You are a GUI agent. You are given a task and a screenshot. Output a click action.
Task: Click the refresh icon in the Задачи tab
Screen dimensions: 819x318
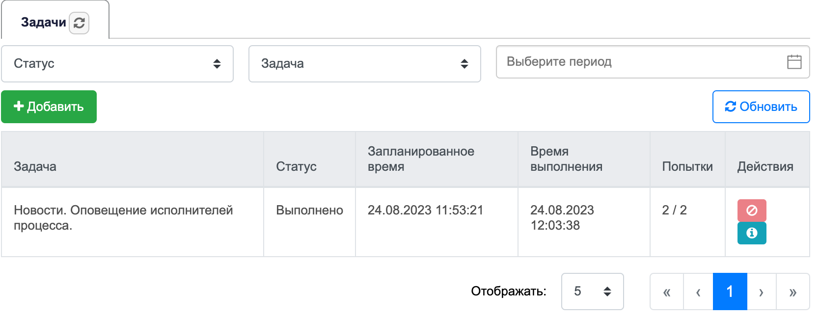[x=79, y=23]
